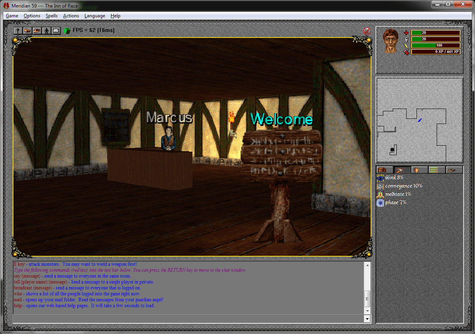
Task: Click the 'tell (player name) (message)' chat line
Action: pyautogui.click(x=84, y=282)
